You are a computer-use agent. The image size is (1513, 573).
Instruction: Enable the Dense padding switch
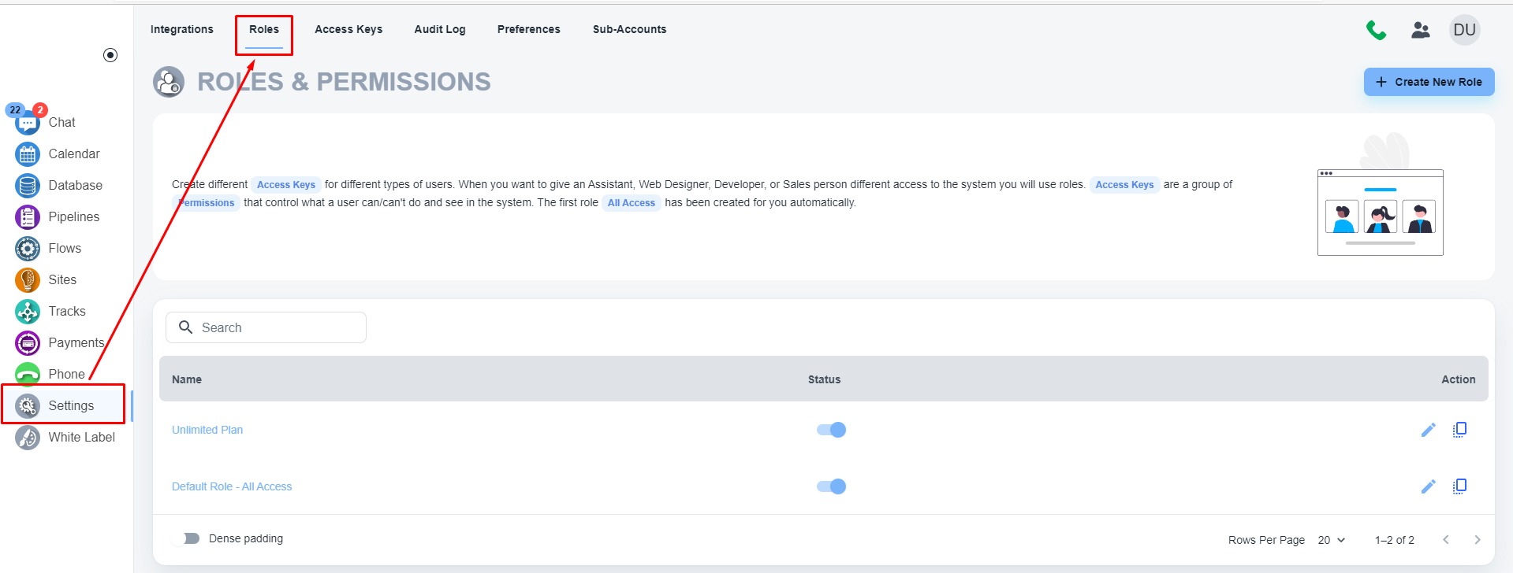(x=189, y=538)
